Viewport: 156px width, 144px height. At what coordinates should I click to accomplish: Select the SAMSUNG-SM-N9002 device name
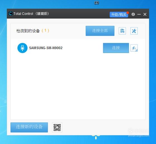pyautogui.click(x=46, y=48)
